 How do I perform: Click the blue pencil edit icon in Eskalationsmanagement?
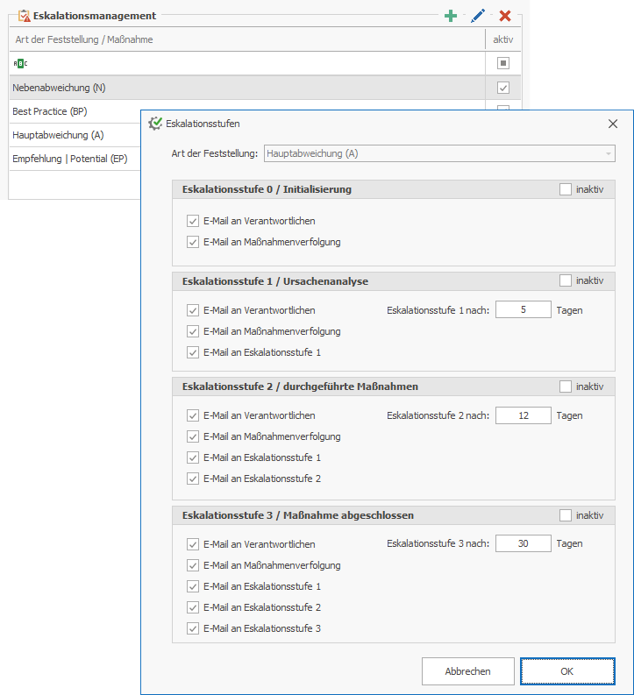[478, 16]
